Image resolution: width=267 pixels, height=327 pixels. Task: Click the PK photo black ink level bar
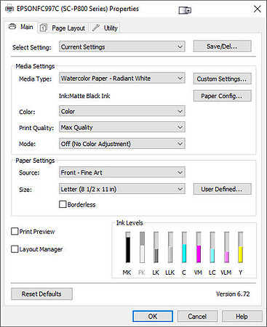tap(142, 247)
